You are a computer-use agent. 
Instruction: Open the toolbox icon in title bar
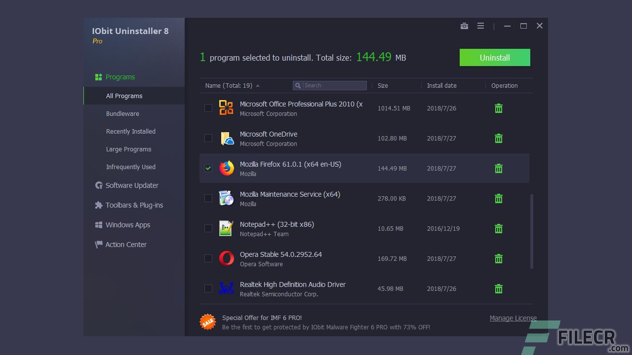pyautogui.click(x=464, y=26)
